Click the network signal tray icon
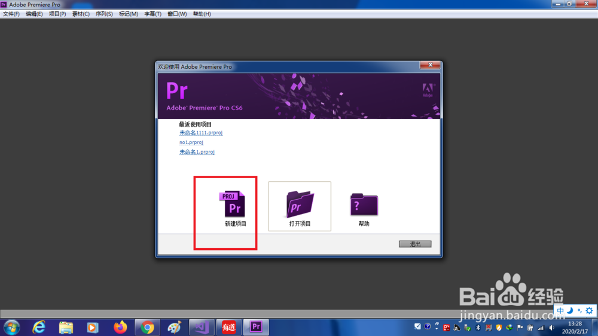The image size is (598, 336). tap(541, 328)
